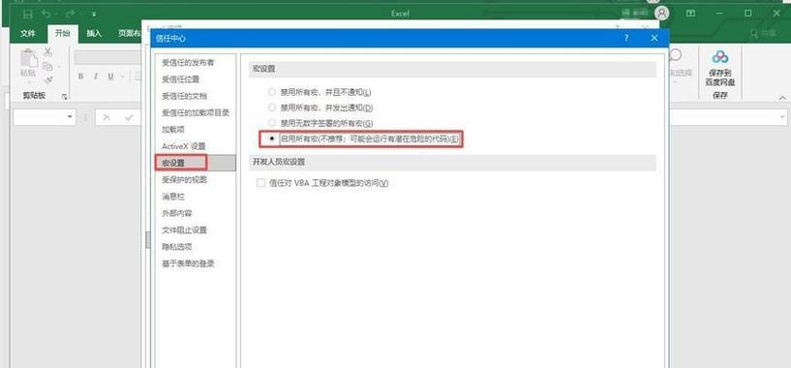Image resolution: width=791 pixels, height=368 pixels.
Task: Select 消息栏 in Trust Center sidebar
Action: tap(196, 197)
